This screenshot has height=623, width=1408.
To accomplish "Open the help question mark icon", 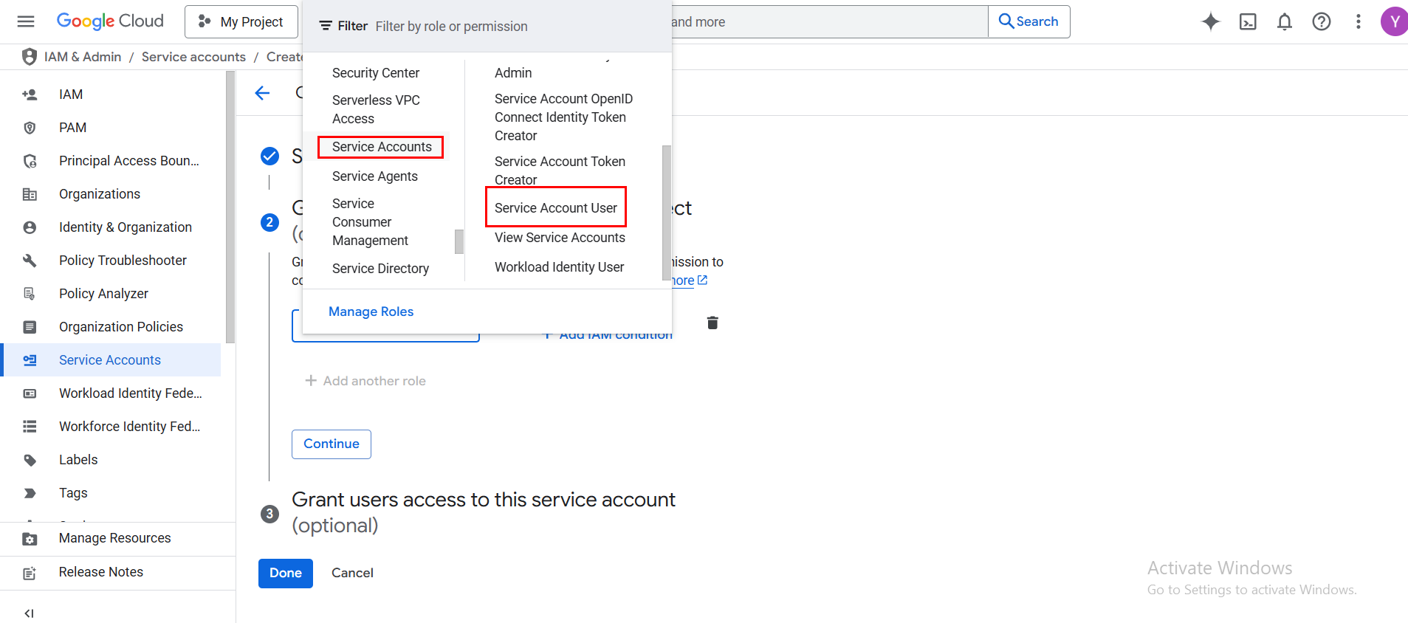I will (x=1321, y=21).
